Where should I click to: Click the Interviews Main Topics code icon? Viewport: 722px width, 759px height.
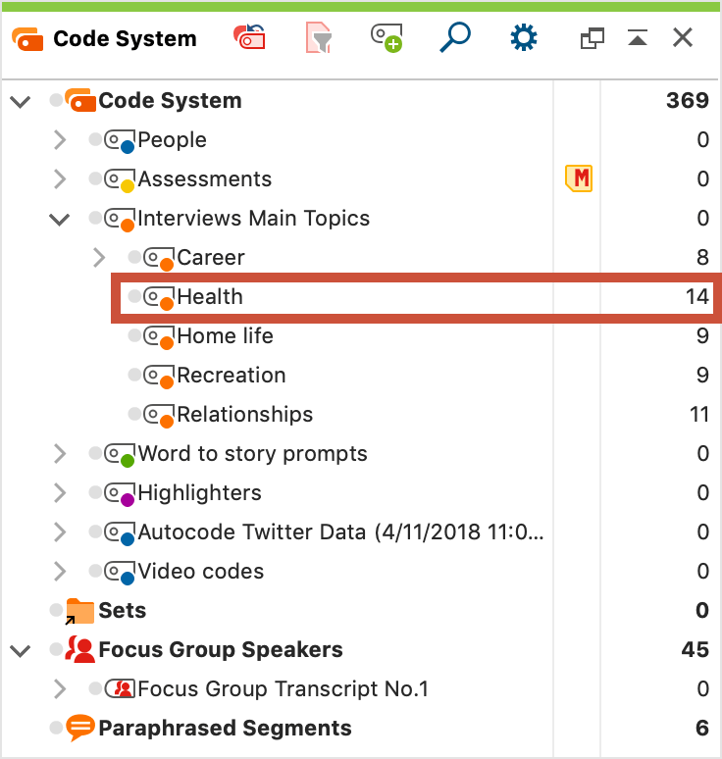pyautogui.click(x=119, y=220)
